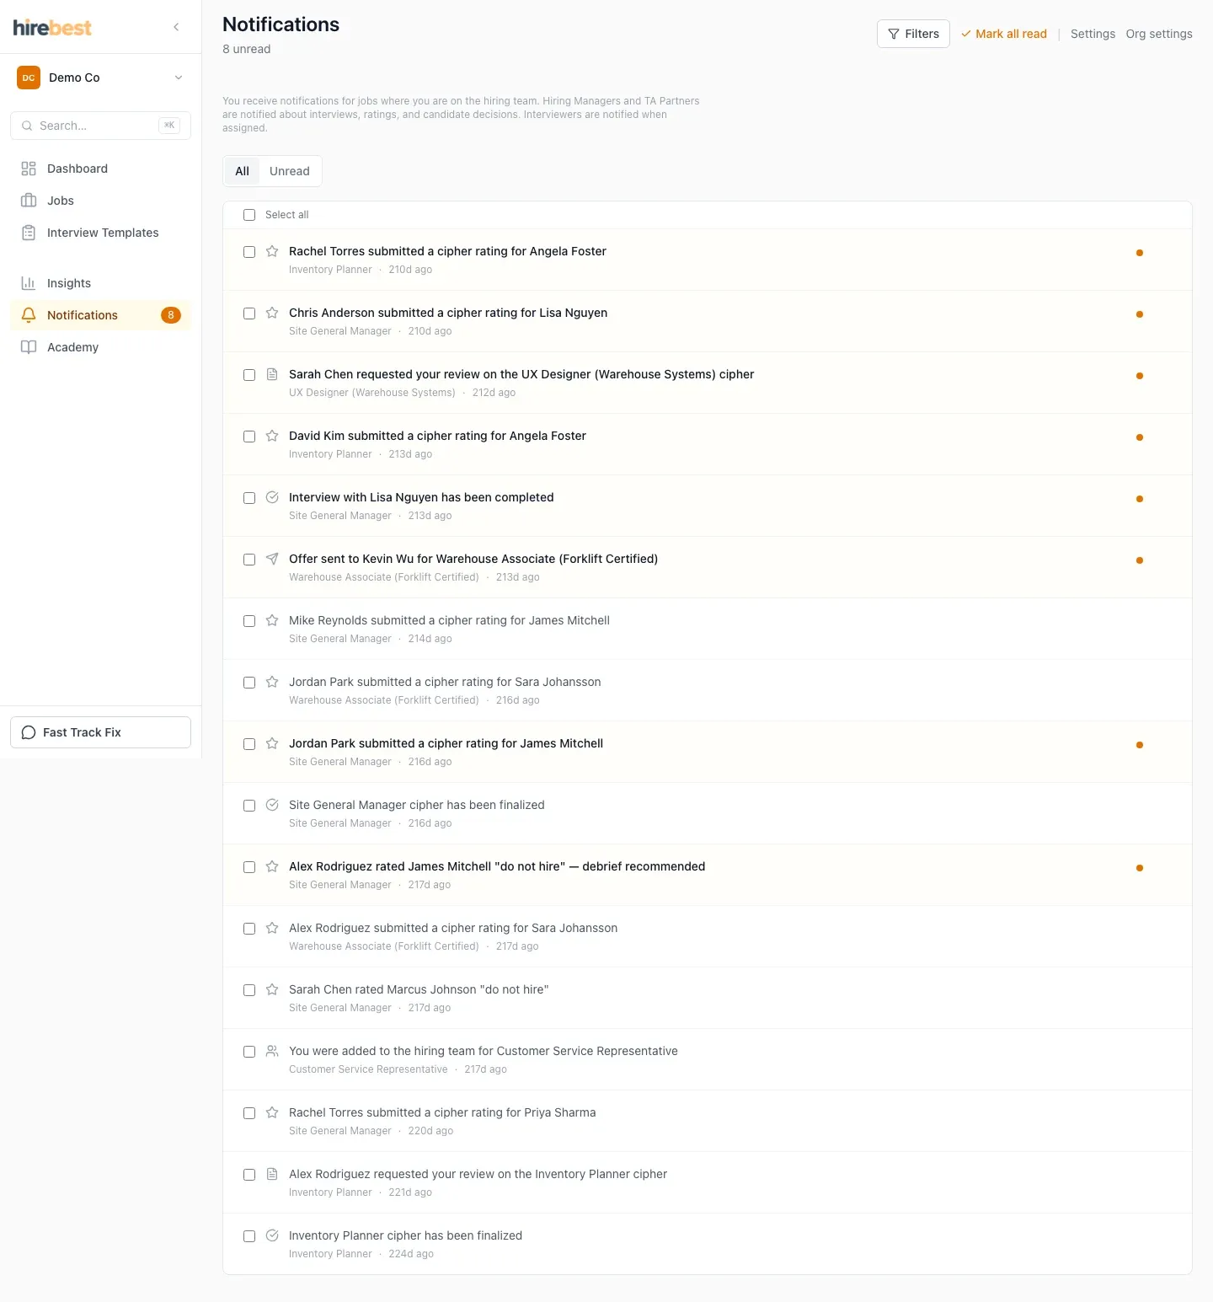Click Mark all read
Viewport: 1213px width, 1302px height.
pos(1004,34)
